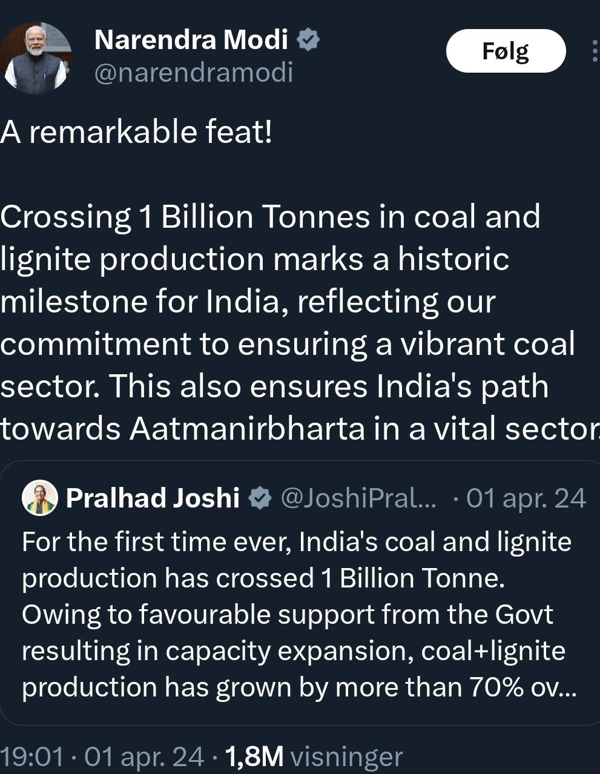Click the verified badge beside Narendra Modi
Viewport: 600px width, 774px height.
308,40
